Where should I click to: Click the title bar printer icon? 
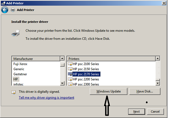3,3
